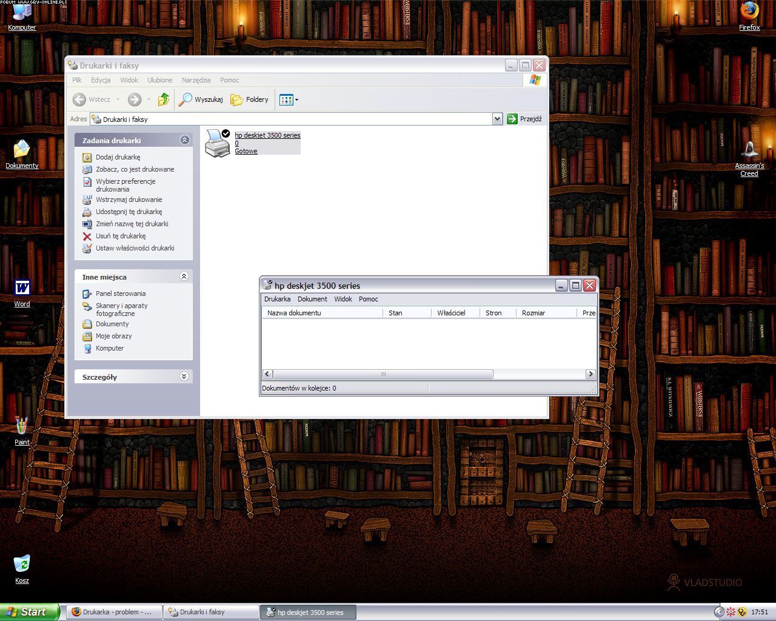Open the Wstecz history dropdown arrow
Viewport: 776px width, 621px height.
tap(118, 99)
